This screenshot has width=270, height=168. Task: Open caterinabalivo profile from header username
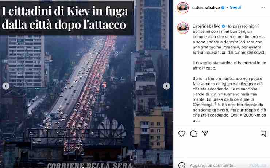click(x=206, y=8)
